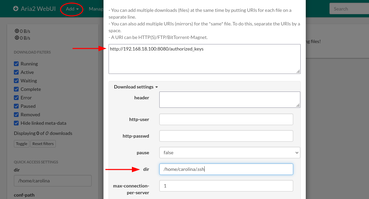369x199 pixels.
Task: Disable the Hide linked meta-data checkbox
Action: (16, 123)
